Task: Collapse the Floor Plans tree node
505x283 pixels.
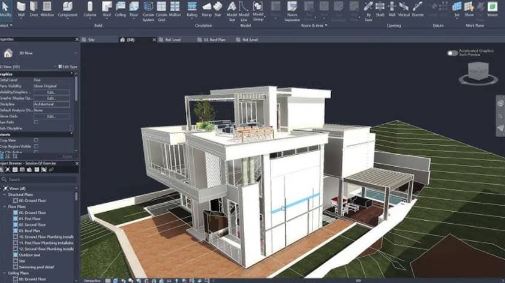Action: (5, 207)
